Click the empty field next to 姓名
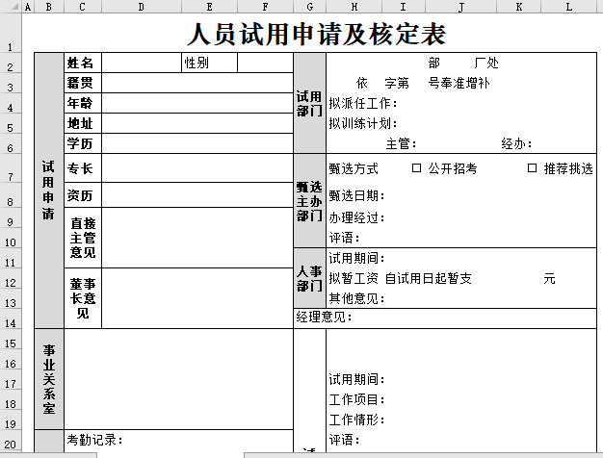Screen dimensions: 603x458 142,64
